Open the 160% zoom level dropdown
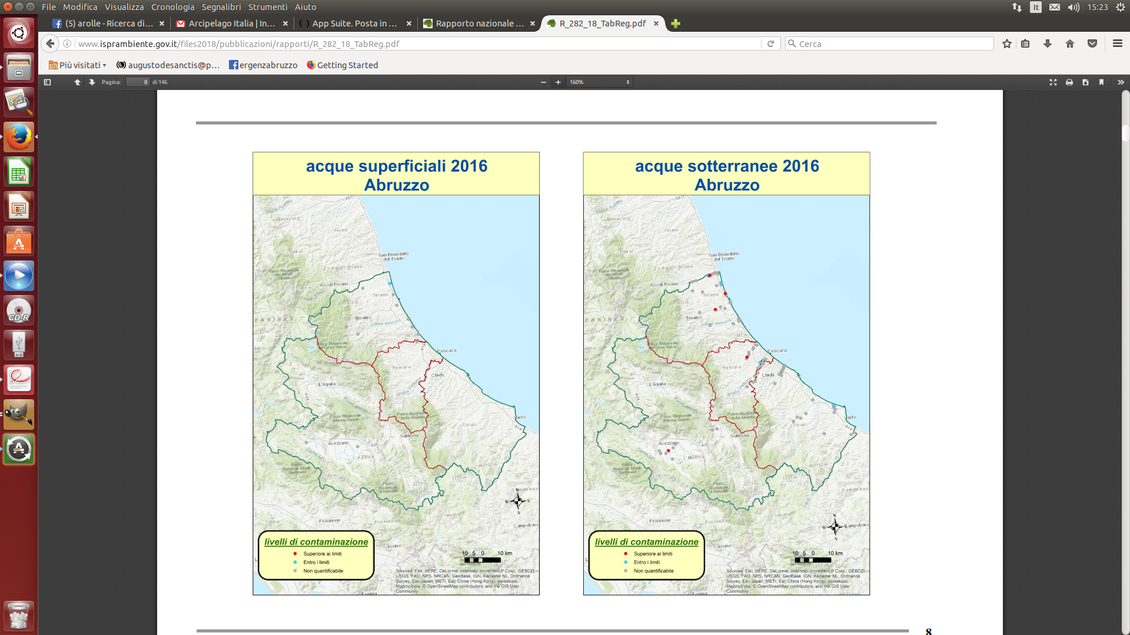Screen dimensions: 1130x635 pos(599,82)
